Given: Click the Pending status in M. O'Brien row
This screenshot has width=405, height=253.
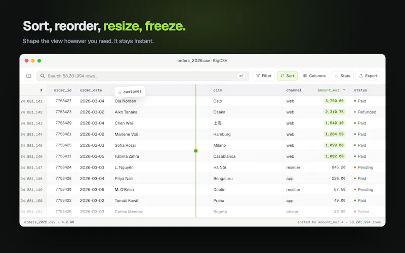Looking at the screenshot, I should point(363,190).
